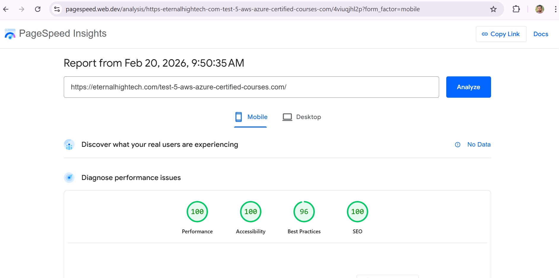Viewport: 559px width, 278px height.
Task: Switch to the Desktop tab
Action: [x=301, y=117]
